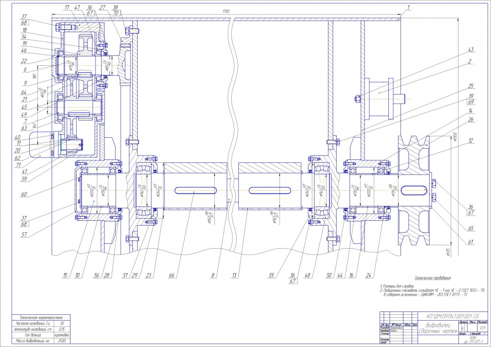Select part callout number 43
The width and height of the screenshot is (491, 347).
(471, 49)
